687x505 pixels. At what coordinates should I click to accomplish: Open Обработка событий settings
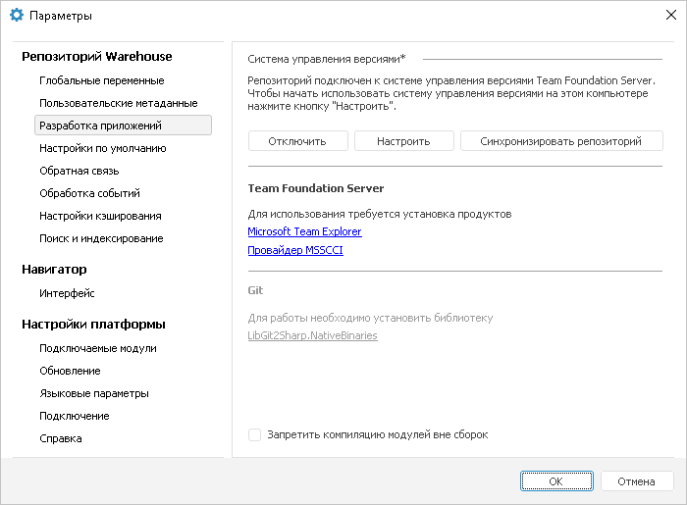[x=89, y=193]
